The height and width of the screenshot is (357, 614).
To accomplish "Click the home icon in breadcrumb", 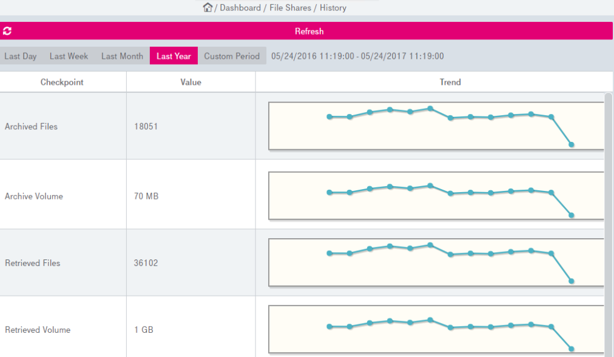I will click(x=208, y=7).
